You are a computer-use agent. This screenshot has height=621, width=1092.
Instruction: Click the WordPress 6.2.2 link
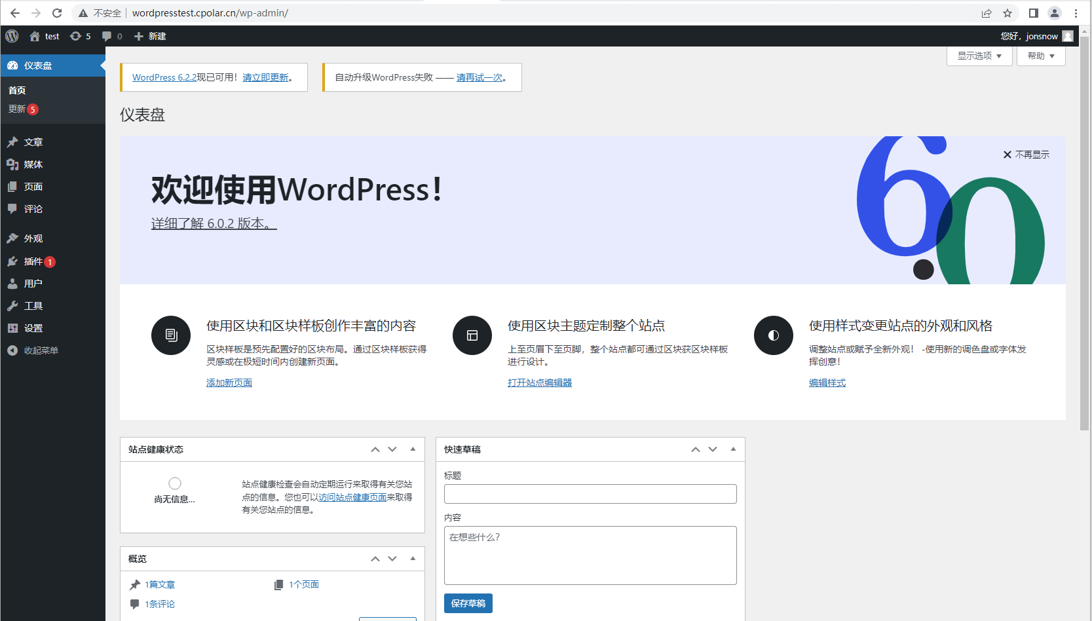click(164, 77)
